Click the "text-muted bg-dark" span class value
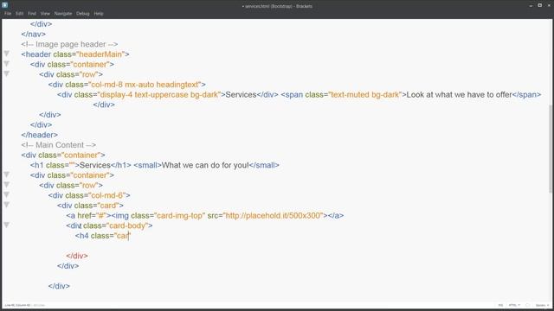Screen dimensions: 554x311 click(365, 94)
